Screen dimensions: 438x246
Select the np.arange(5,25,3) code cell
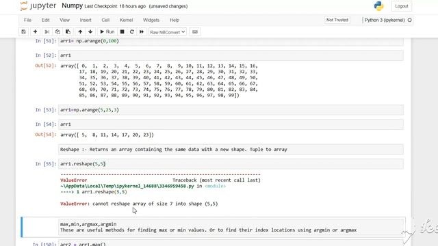(x=231, y=110)
